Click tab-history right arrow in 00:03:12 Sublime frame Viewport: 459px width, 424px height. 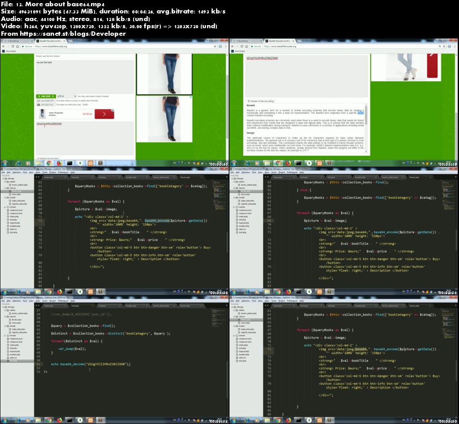(39, 305)
